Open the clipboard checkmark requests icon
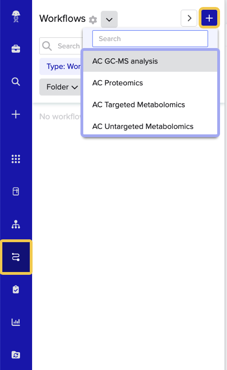The image size is (227, 370). 16,290
